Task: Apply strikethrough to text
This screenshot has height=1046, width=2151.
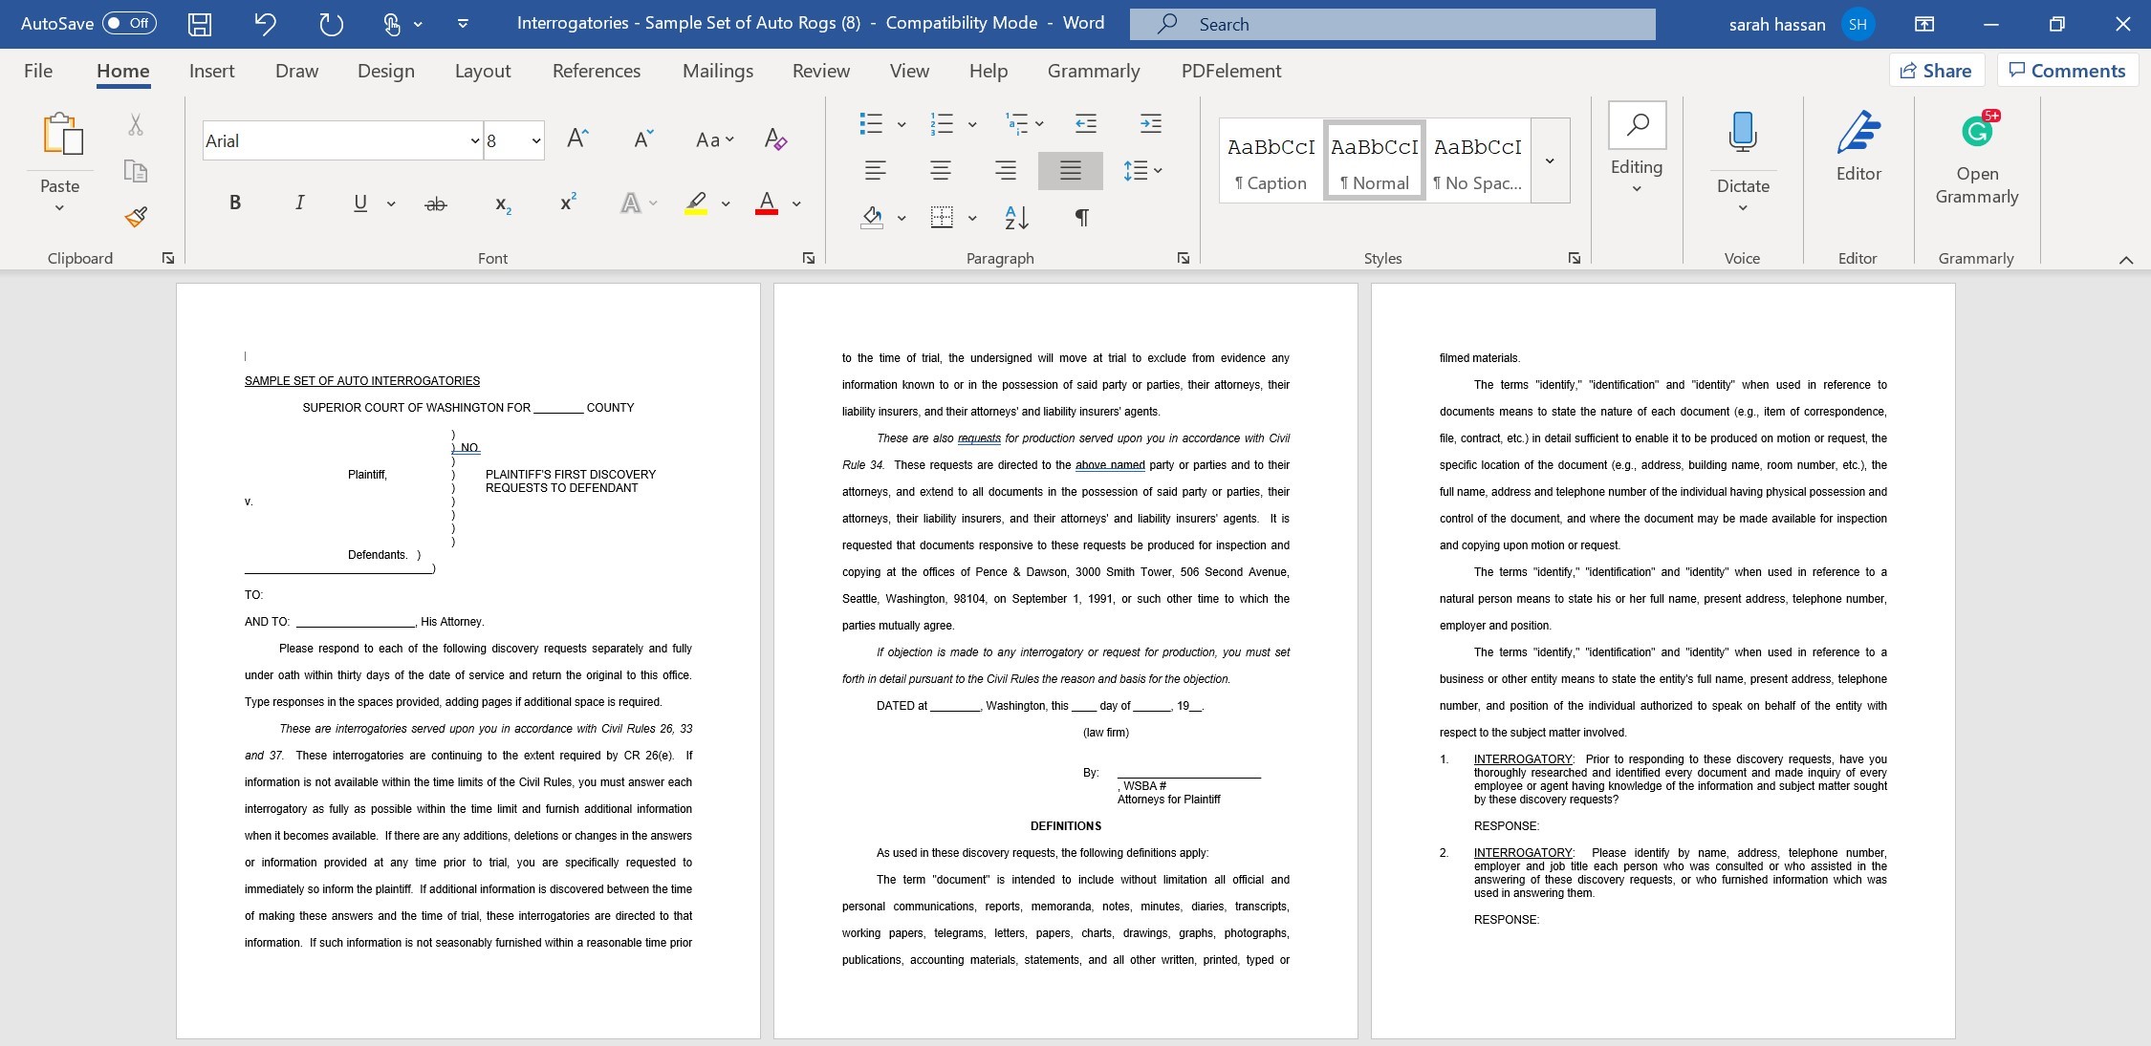Action: point(436,203)
